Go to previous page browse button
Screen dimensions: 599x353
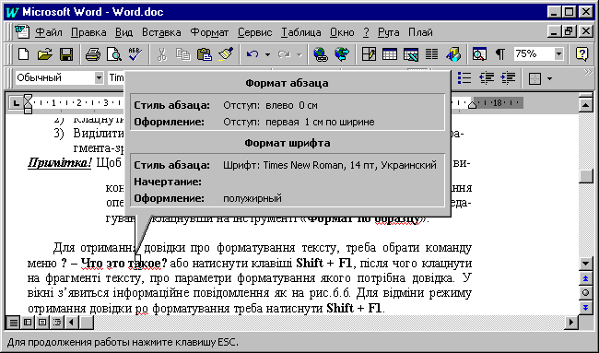[585, 278]
